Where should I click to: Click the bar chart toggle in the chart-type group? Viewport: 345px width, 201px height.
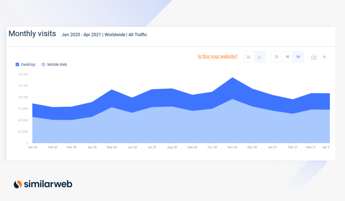tap(249, 57)
